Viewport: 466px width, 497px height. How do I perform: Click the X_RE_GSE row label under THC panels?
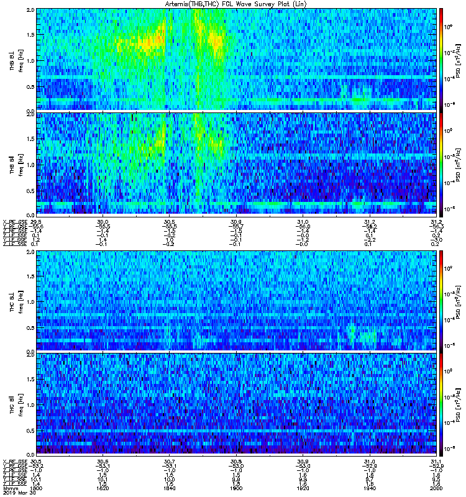tap(15, 462)
